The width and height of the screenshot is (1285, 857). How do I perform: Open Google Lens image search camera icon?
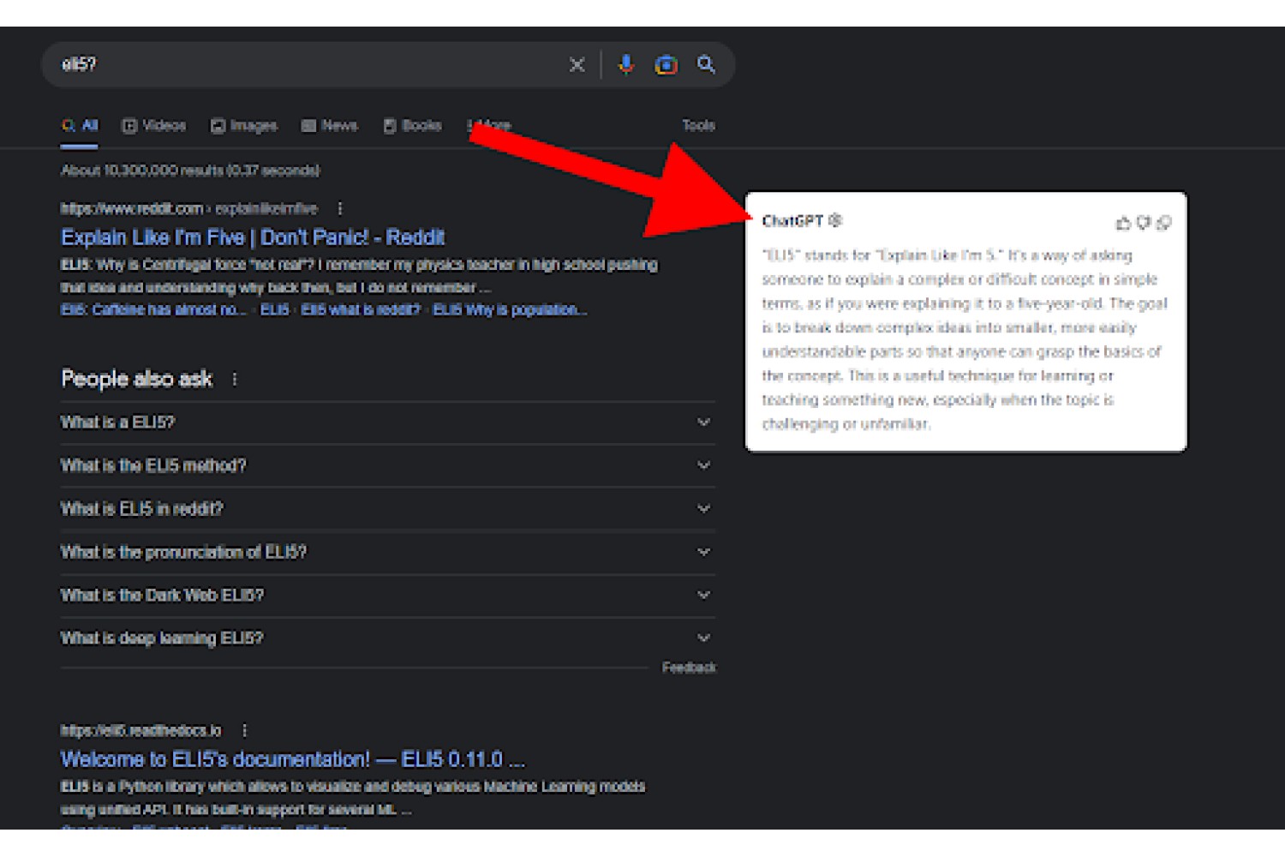point(666,64)
